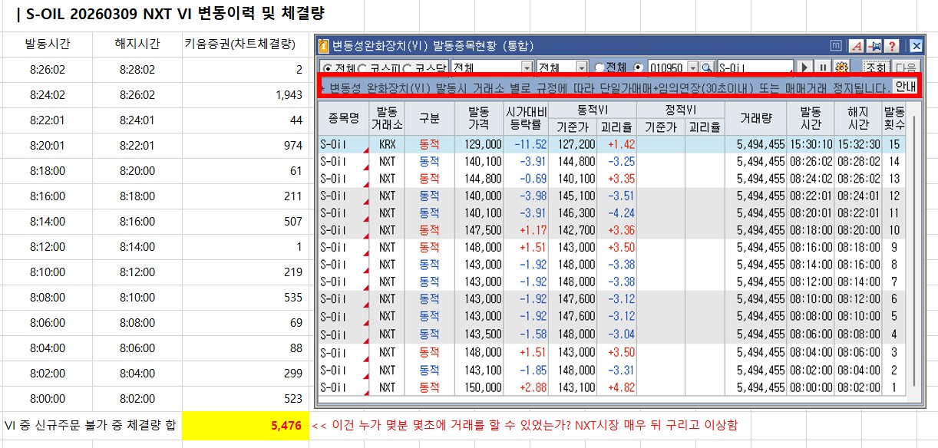938x448 pixels.
Task: Open help question mark icon in VI window
Action: click(890, 46)
